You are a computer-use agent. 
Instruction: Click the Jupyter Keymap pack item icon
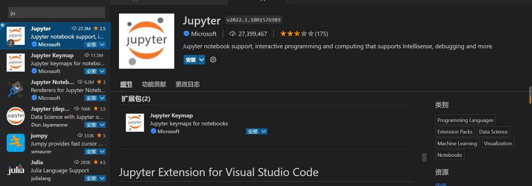[x=135, y=122]
